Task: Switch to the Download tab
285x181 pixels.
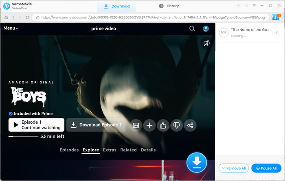Action: click(116, 6)
